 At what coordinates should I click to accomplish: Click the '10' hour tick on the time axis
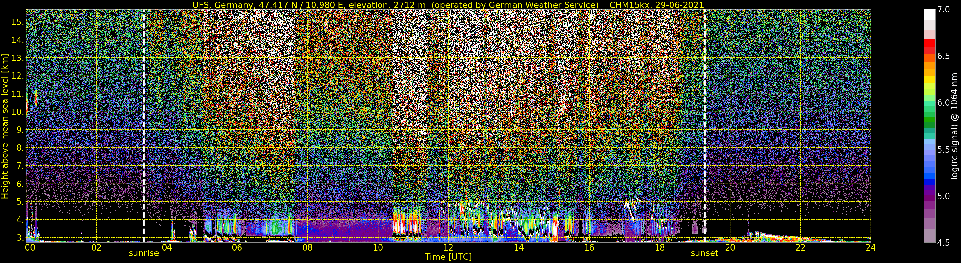tap(378, 247)
